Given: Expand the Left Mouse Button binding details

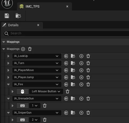Looking at the screenshot, I should pyautogui.click(x=13, y=92).
